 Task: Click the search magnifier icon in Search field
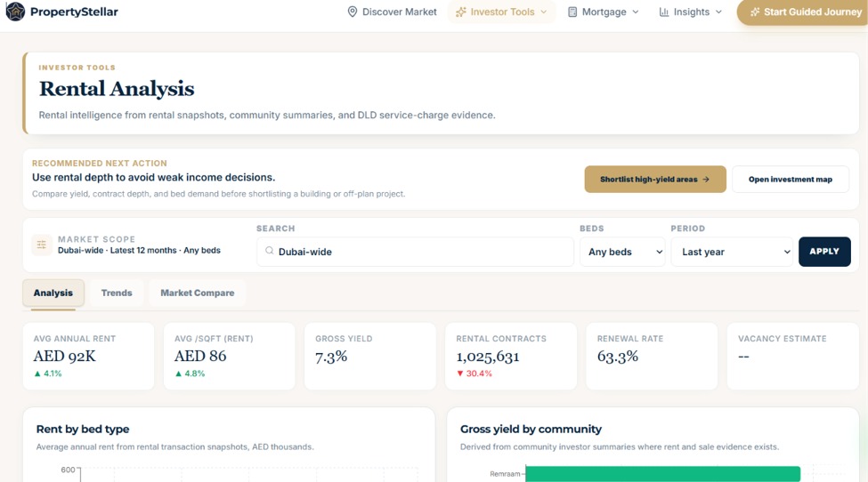(x=270, y=251)
